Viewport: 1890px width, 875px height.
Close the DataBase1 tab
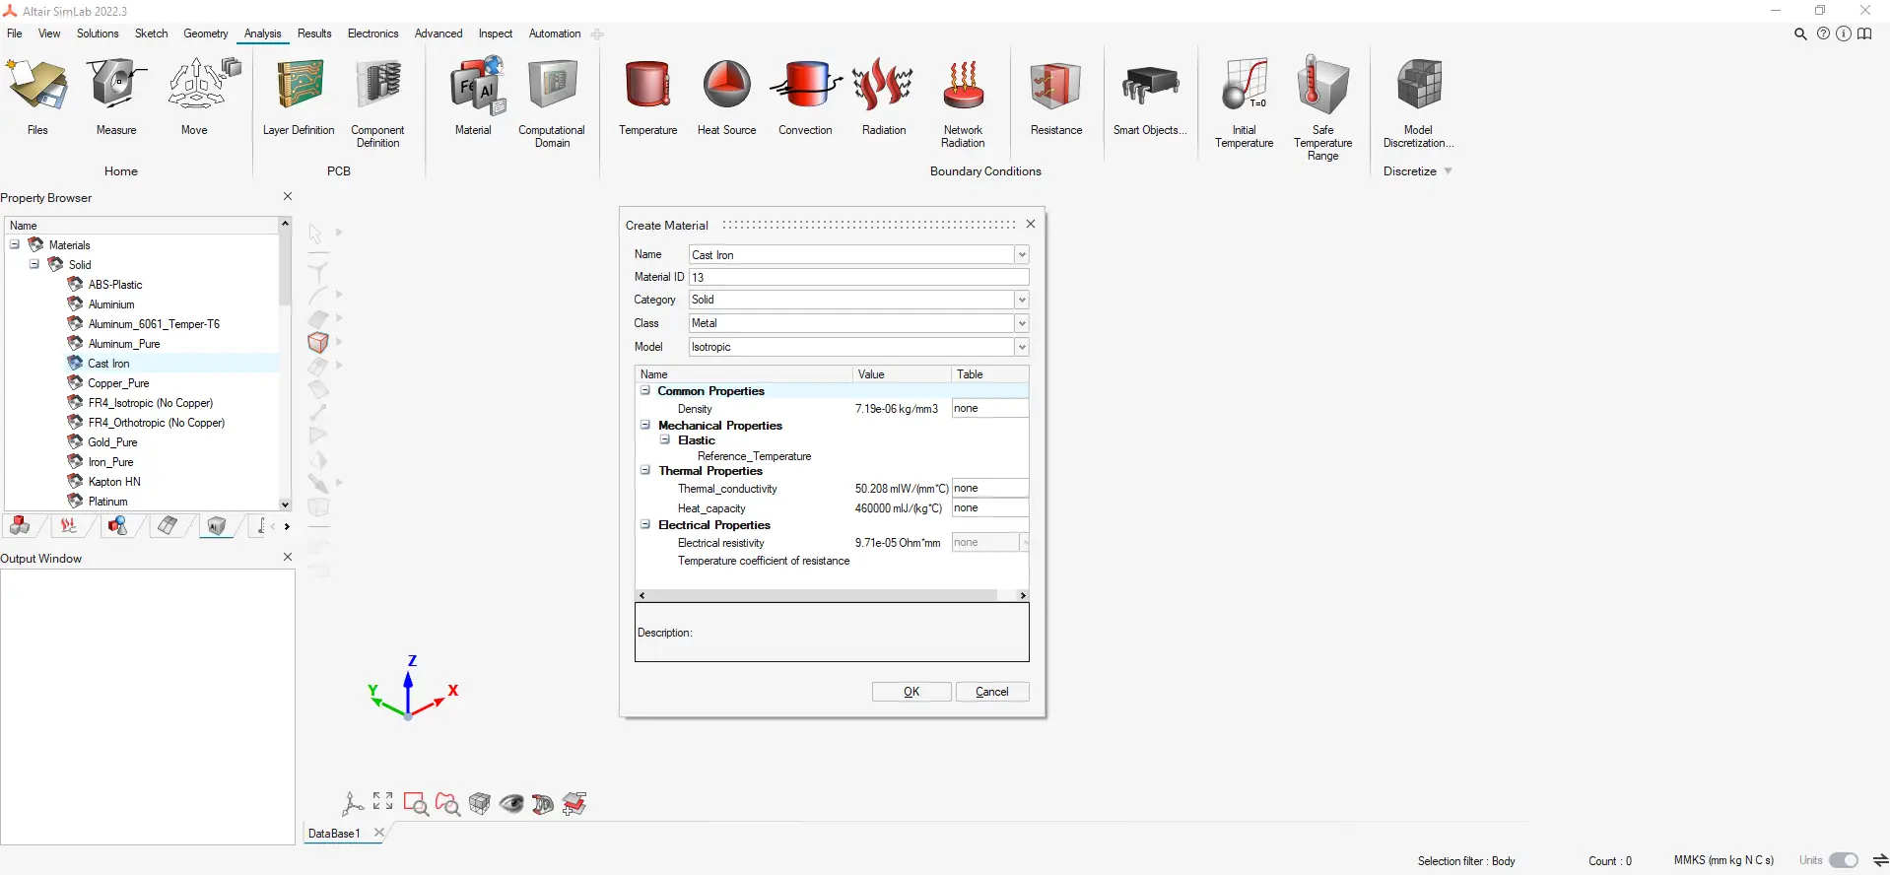(x=379, y=833)
